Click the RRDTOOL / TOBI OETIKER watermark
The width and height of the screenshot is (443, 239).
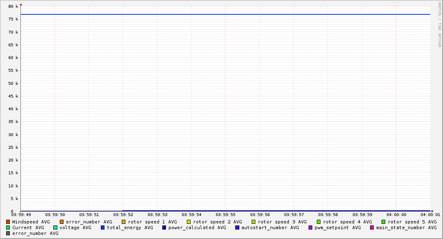(x=439, y=25)
